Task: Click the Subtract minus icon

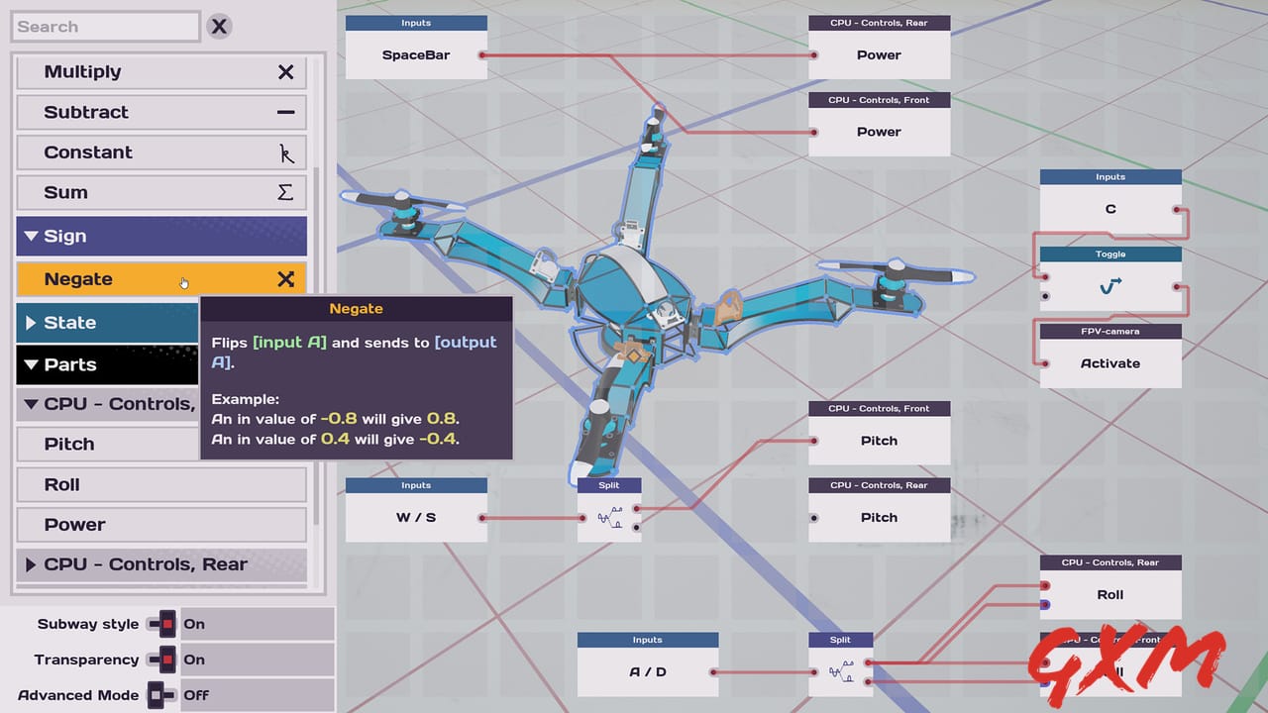Action: (x=285, y=112)
